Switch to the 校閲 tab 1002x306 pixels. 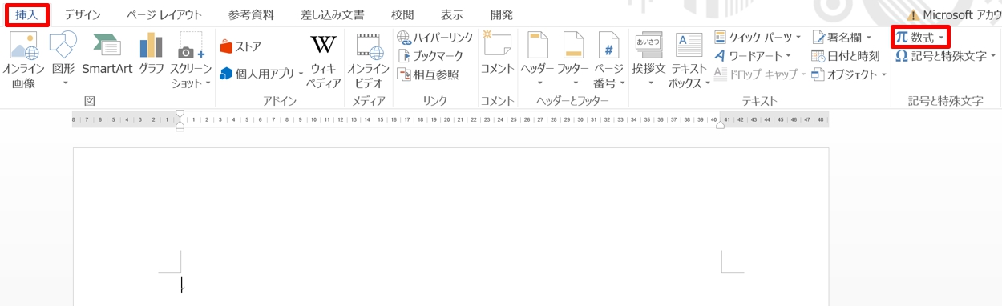click(402, 14)
